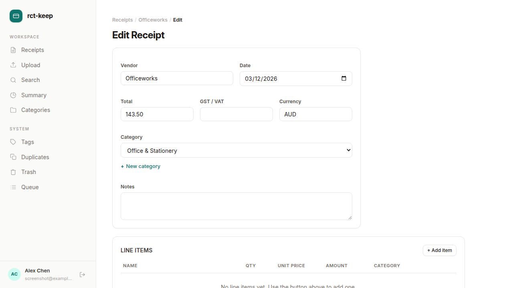Viewport: 513px width, 288px height.
Task: Open the Upload section
Action: (x=30, y=65)
